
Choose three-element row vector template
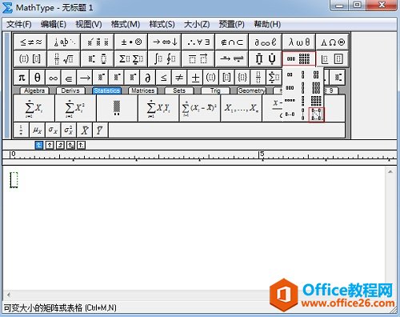(x=290, y=87)
